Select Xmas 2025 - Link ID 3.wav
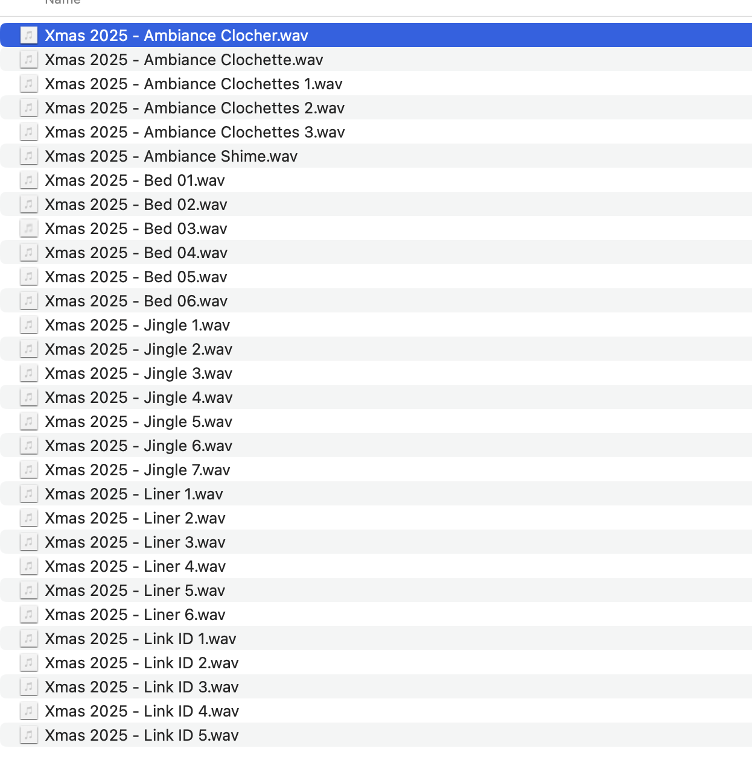 (x=142, y=687)
